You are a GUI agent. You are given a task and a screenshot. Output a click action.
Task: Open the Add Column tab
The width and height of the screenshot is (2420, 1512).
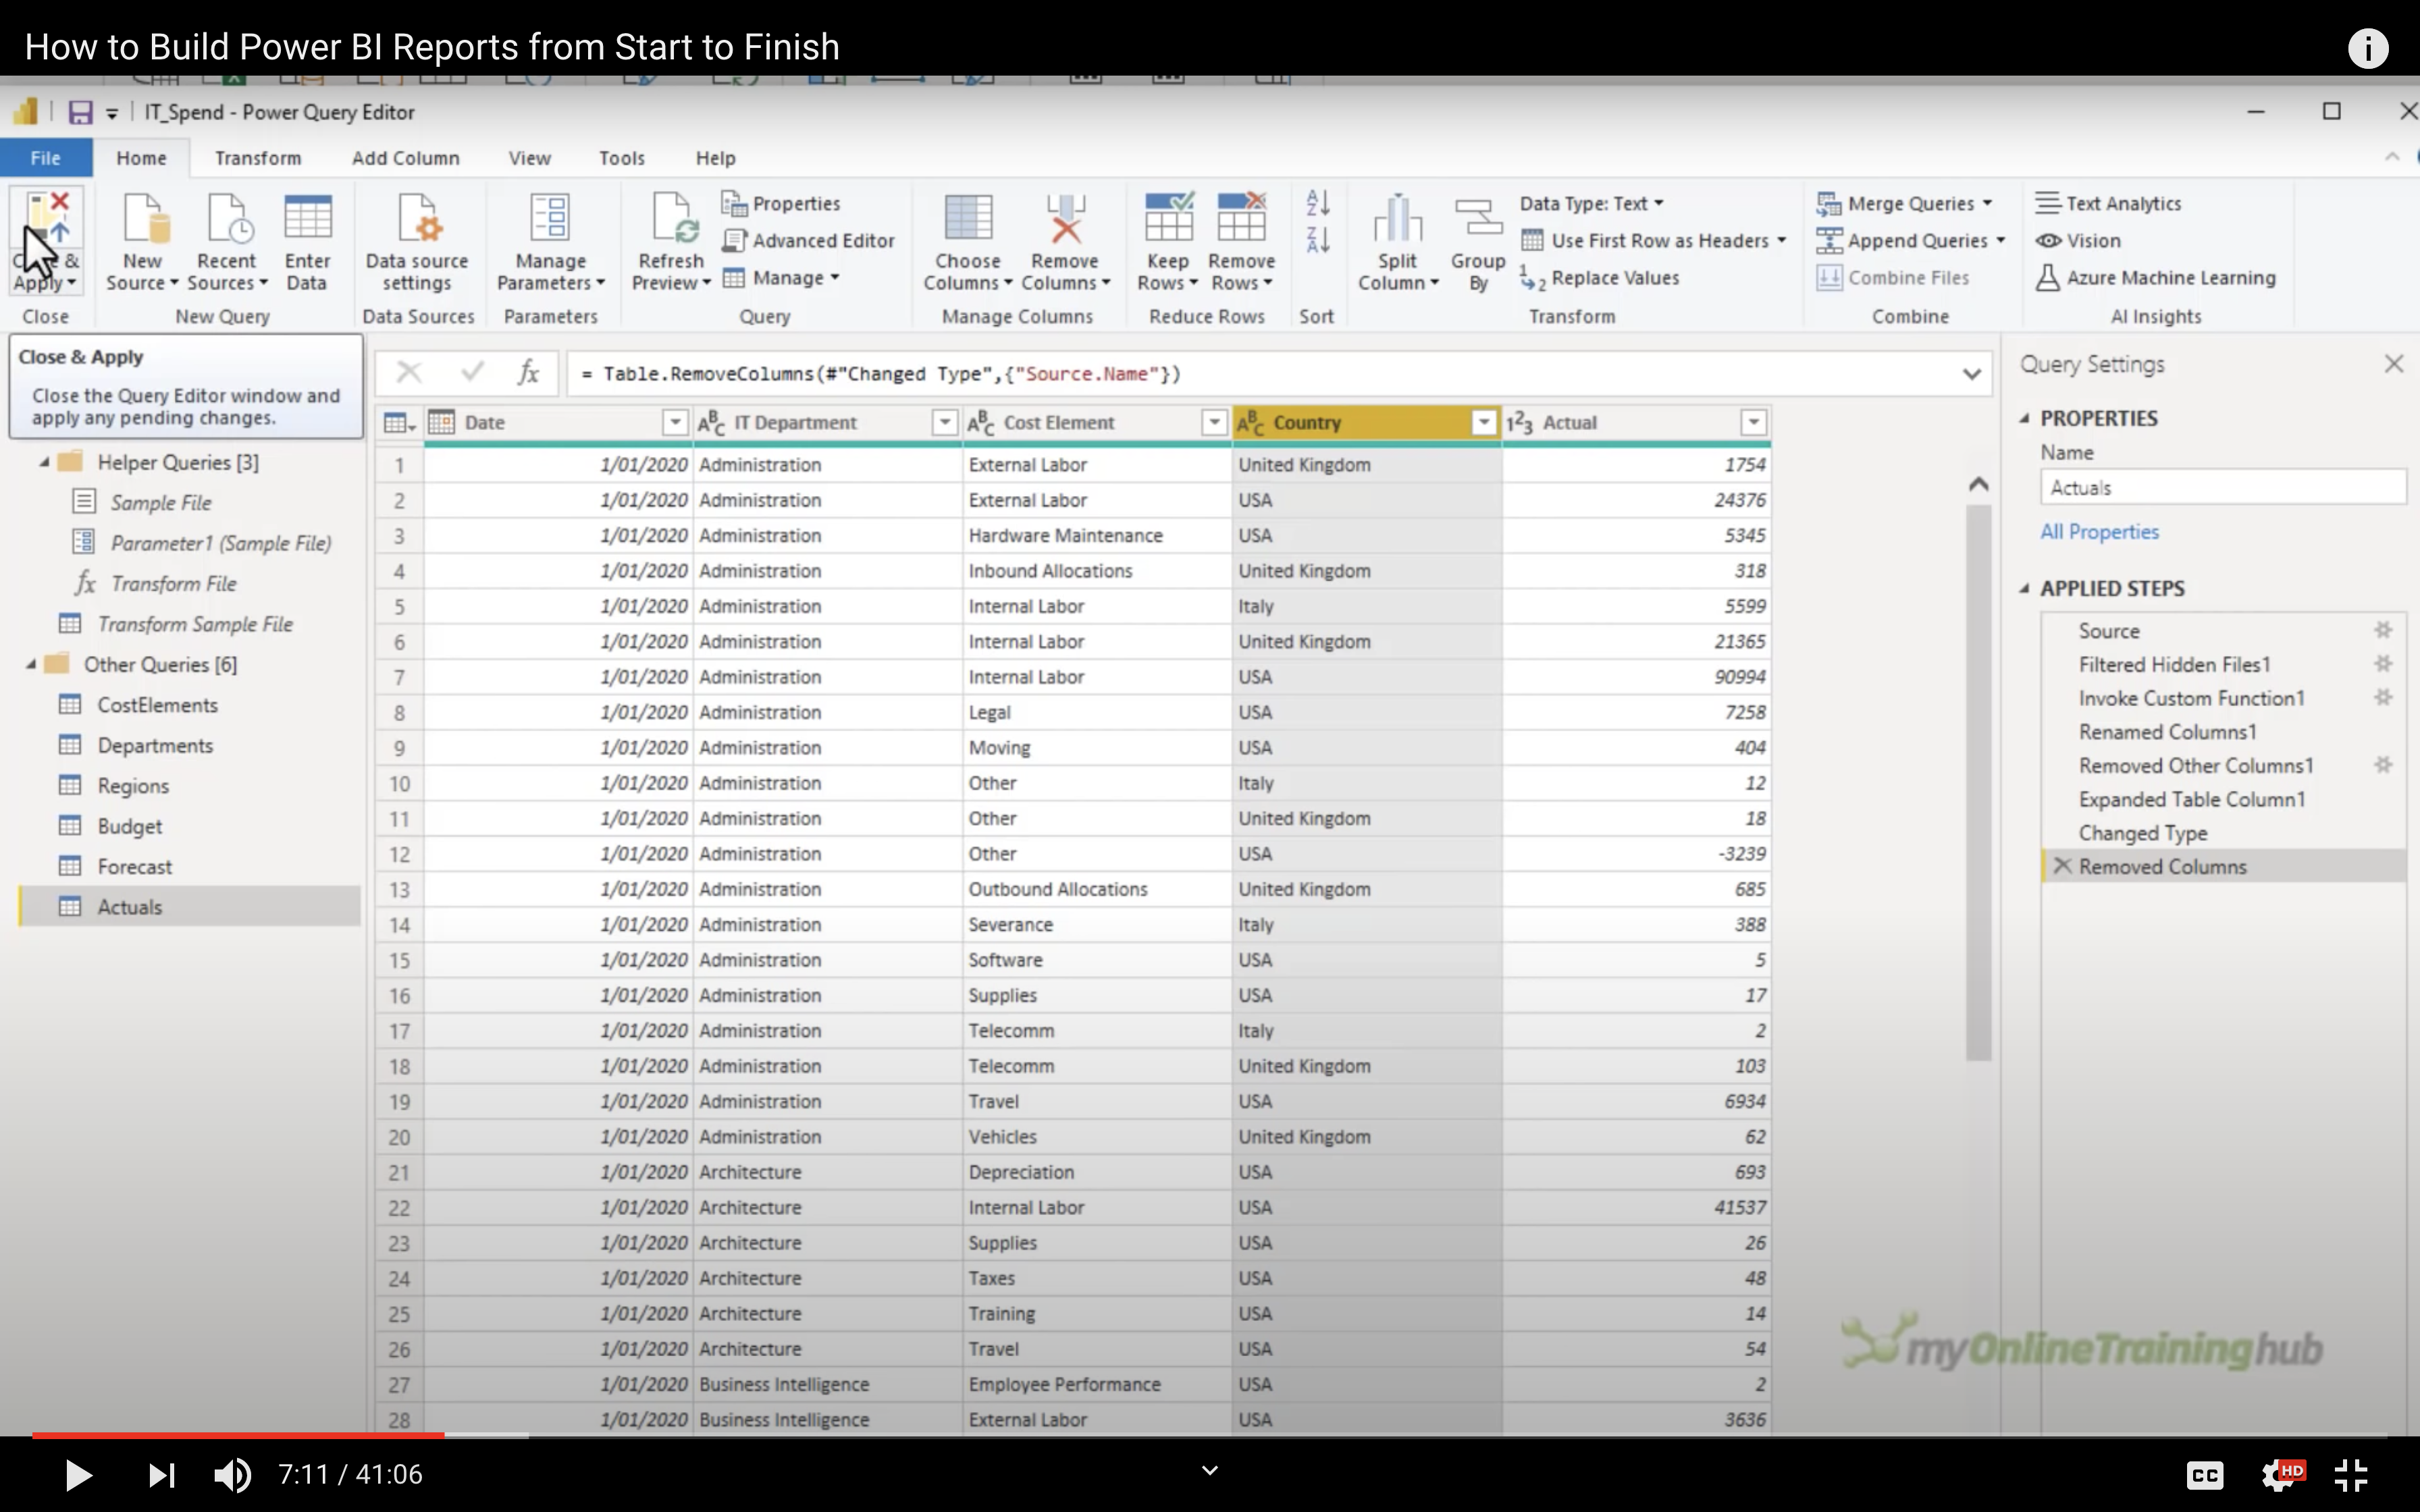(x=405, y=158)
